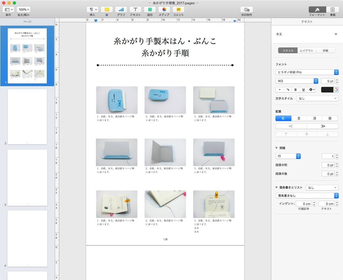
Task: Click the first photo of blue booklet
Action: [x=117, y=100]
